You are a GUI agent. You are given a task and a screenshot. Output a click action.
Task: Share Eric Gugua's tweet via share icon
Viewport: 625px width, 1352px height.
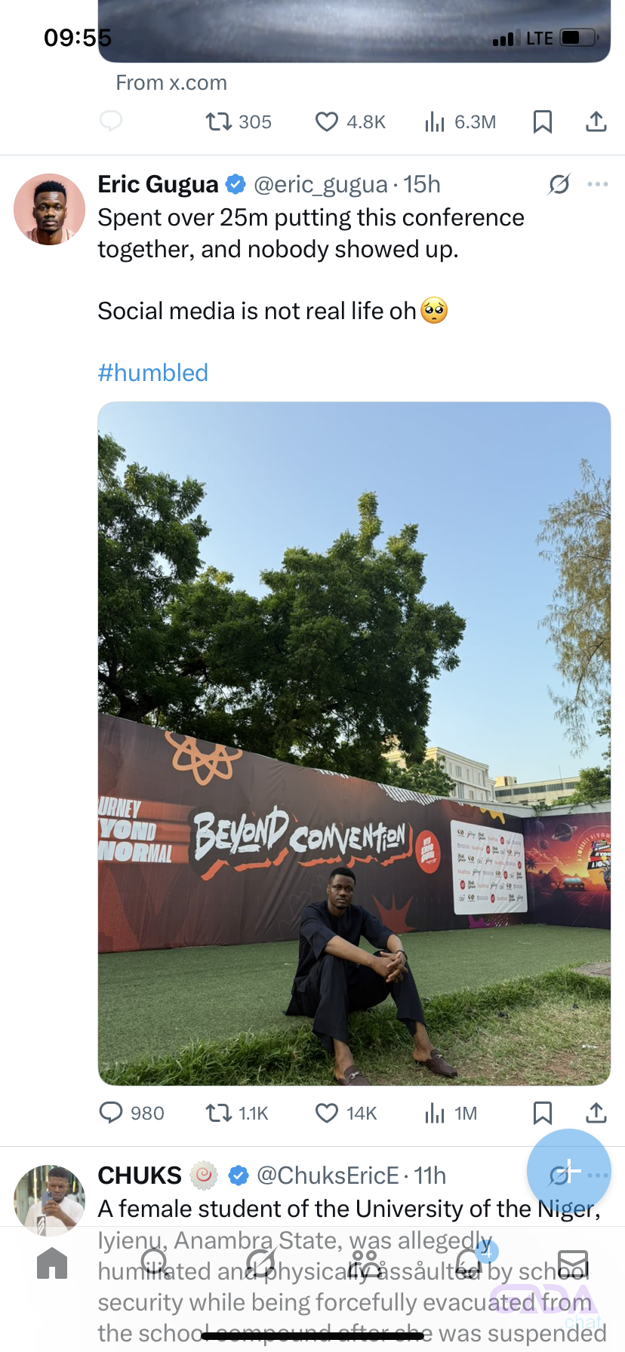pyautogui.click(x=596, y=1113)
